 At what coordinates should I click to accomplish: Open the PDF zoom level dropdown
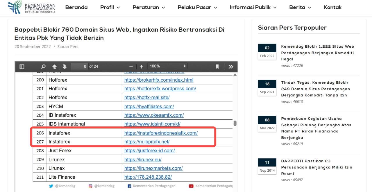(x=167, y=66)
